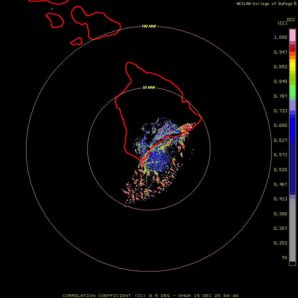Click the 100 NMI range ring label
Screen dimensions: 298x298
[149, 26]
